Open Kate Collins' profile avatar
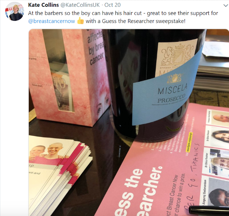 click(x=15, y=12)
